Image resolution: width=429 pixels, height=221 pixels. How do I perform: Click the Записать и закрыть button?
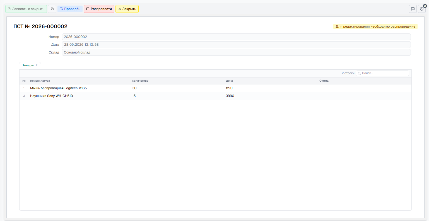pos(26,9)
